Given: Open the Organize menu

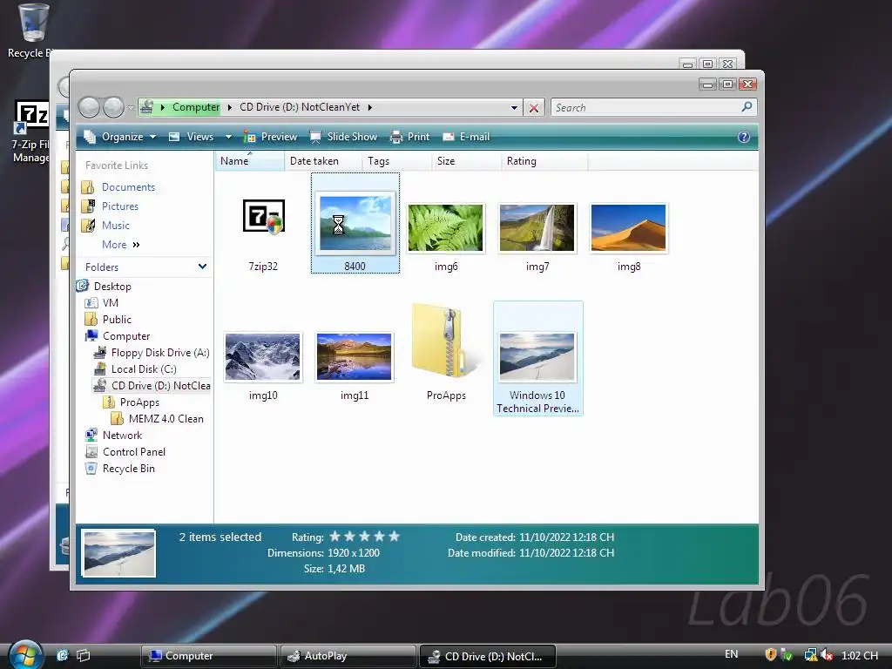Looking at the screenshot, I should (x=120, y=137).
